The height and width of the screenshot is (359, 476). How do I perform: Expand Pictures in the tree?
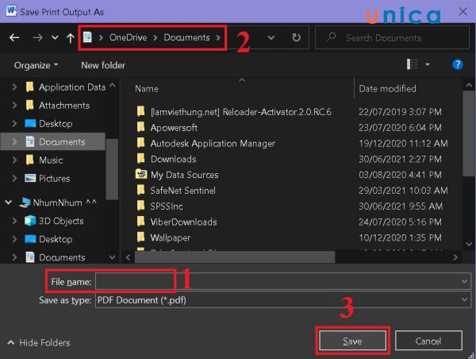pos(14,179)
